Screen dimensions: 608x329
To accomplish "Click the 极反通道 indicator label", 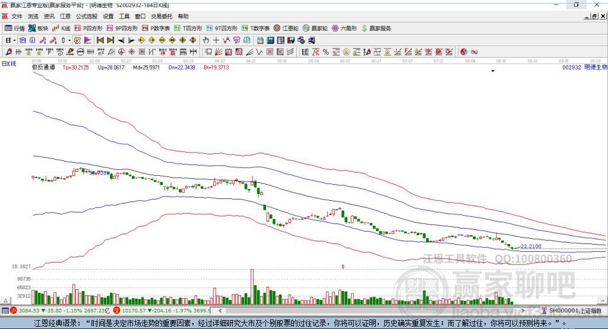I will (43, 68).
